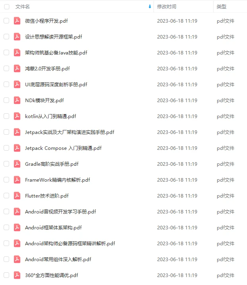Sort by 类型 column header
The height and width of the screenshot is (285, 247).
pos(222,7)
